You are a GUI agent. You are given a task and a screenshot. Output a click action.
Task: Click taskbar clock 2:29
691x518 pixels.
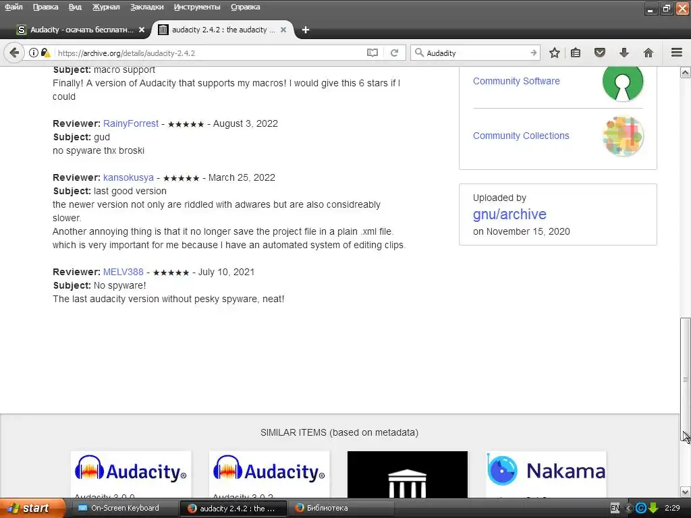(x=673, y=508)
